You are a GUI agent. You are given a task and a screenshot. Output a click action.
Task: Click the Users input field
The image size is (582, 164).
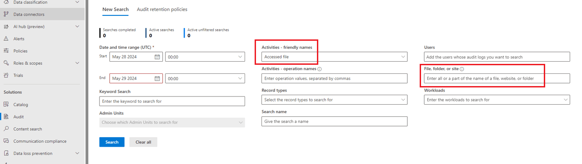(x=497, y=57)
